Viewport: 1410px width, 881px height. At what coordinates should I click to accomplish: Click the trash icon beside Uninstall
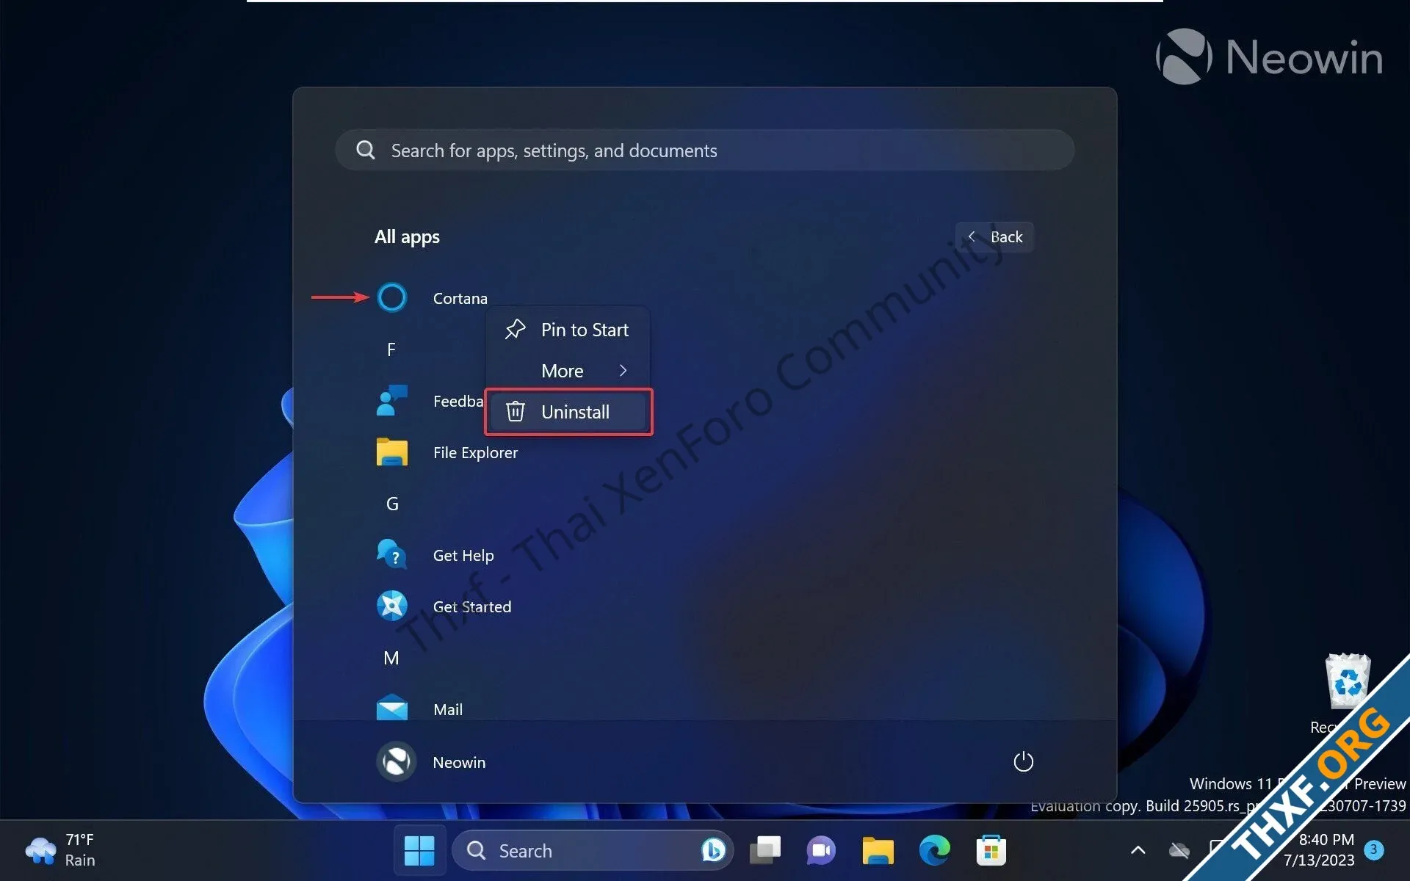(x=515, y=411)
